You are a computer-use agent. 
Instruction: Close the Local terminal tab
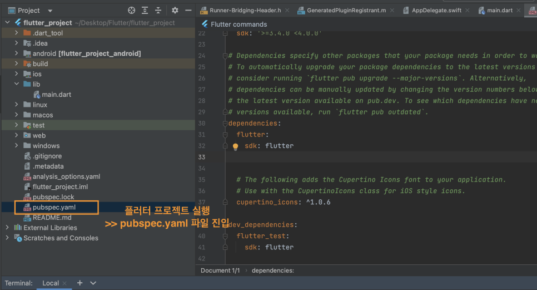point(64,283)
